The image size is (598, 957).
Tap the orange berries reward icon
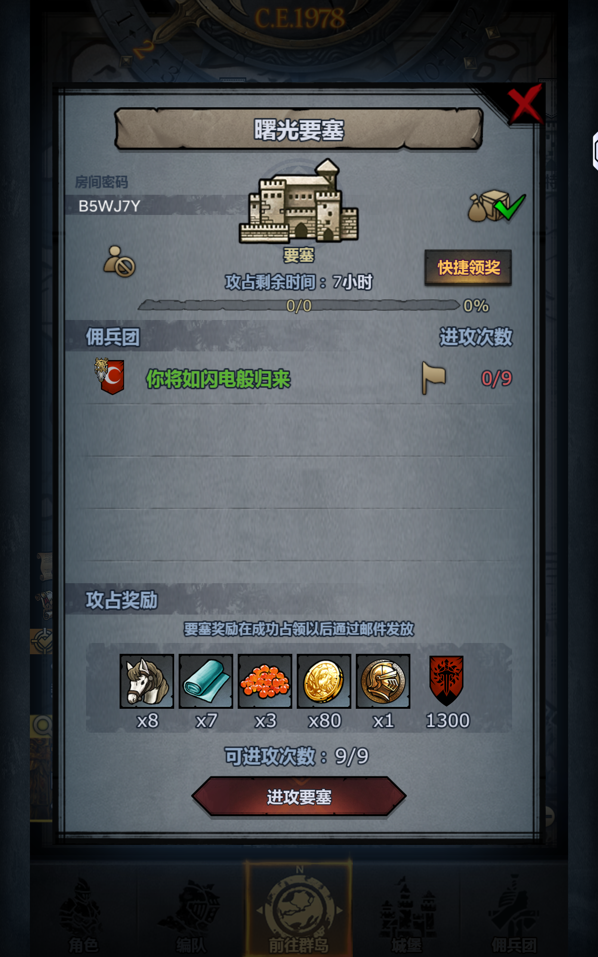[265, 681]
